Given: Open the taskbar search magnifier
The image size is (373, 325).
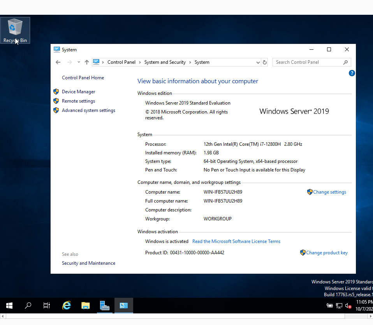Looking at the screenshot, I should tap(28, 305).
